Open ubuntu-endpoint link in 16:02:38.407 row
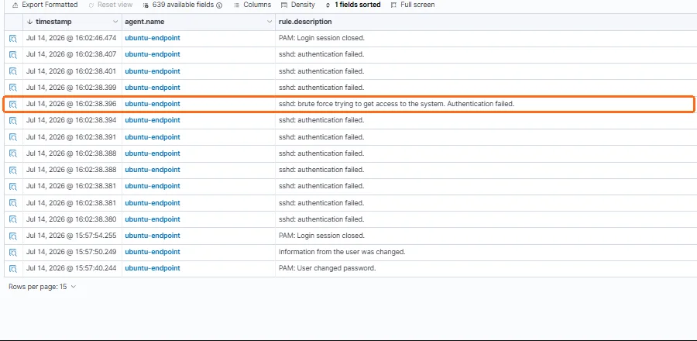Viewport: 697px width, 341px height. point(153,54)
